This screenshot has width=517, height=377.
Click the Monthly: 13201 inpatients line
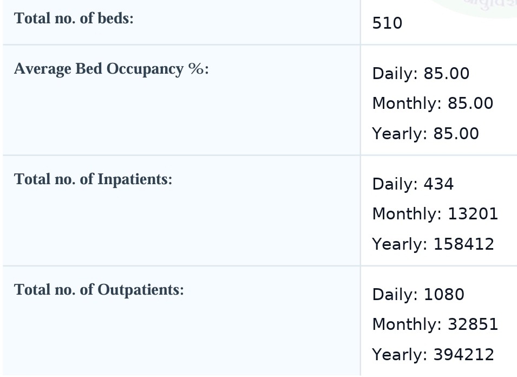(435, 214)
